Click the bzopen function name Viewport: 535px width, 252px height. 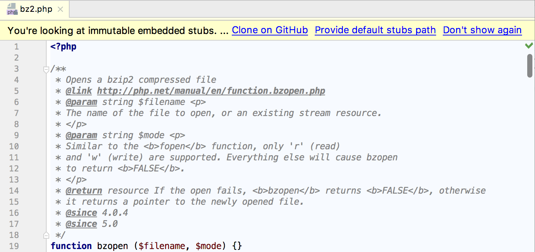pyautogui.click(x=113, y=246)
